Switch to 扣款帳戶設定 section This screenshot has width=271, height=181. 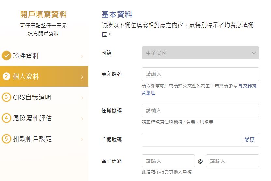point(32,139)
